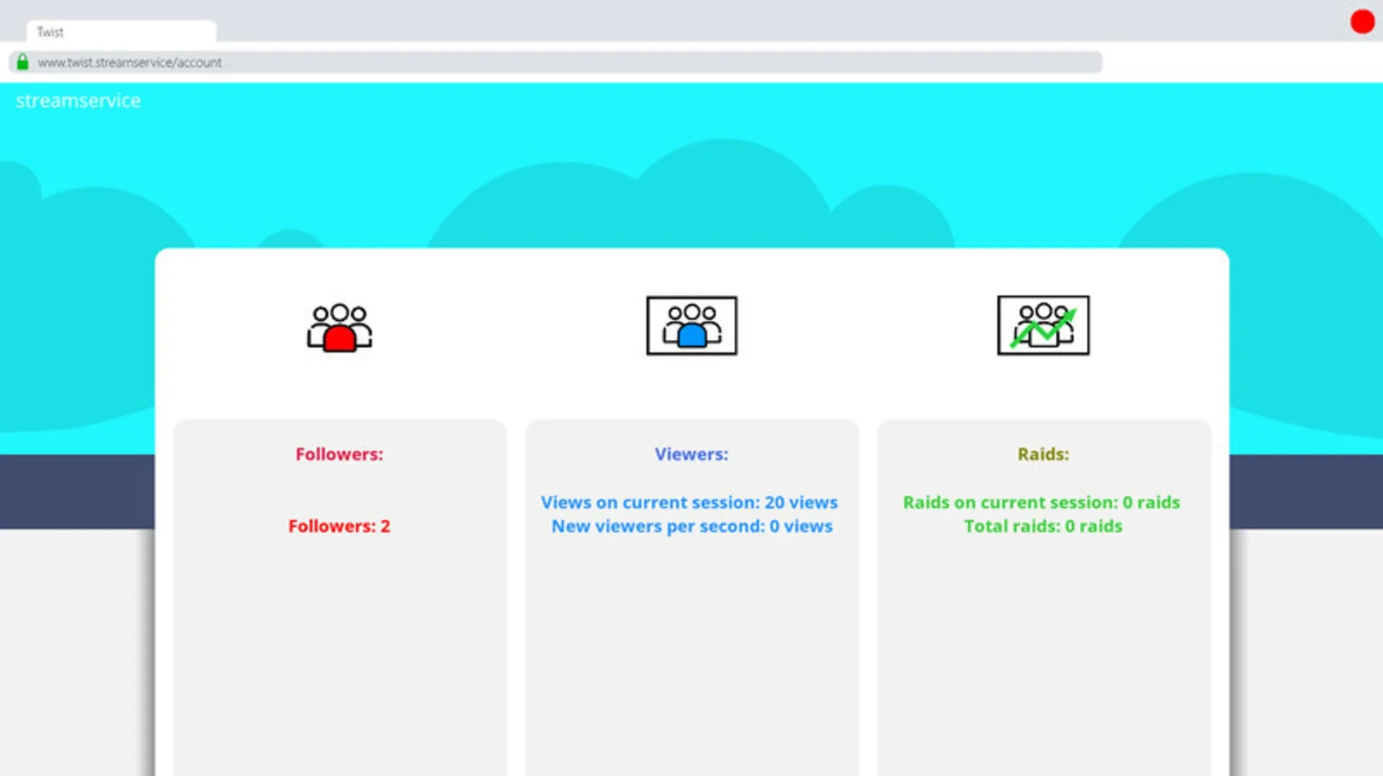This screenshot has width=1383, height=776.
Task: Click the 'Viewers:' heading
Action: click(691, 454)
